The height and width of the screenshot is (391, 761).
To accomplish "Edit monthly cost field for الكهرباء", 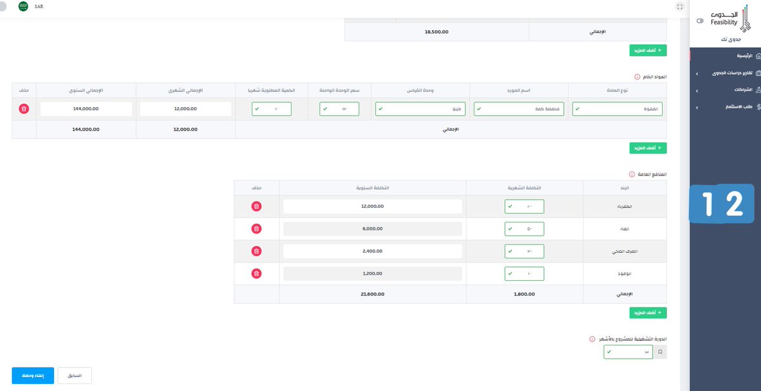I will pyautogui.click(x=524, y=207).
